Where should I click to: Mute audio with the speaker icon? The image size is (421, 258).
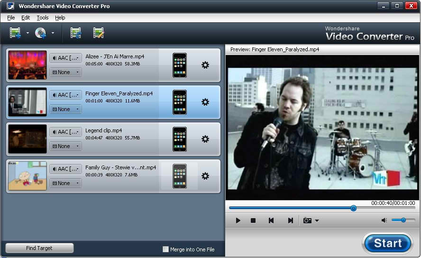384,221
